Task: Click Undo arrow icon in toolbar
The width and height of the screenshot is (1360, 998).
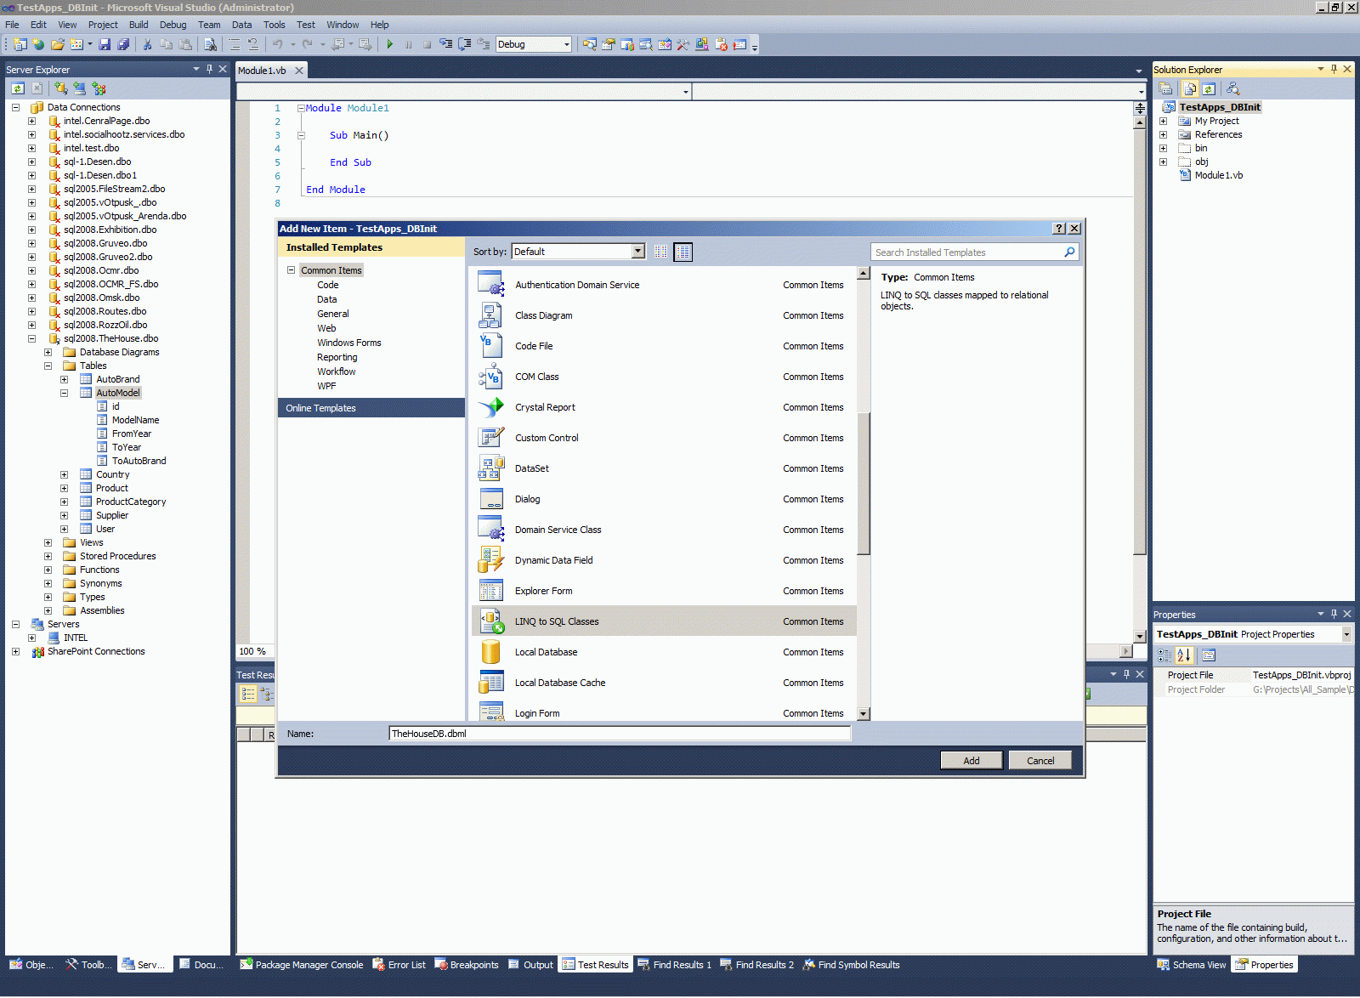Action: pyautogui.click(x=278, y=44)
